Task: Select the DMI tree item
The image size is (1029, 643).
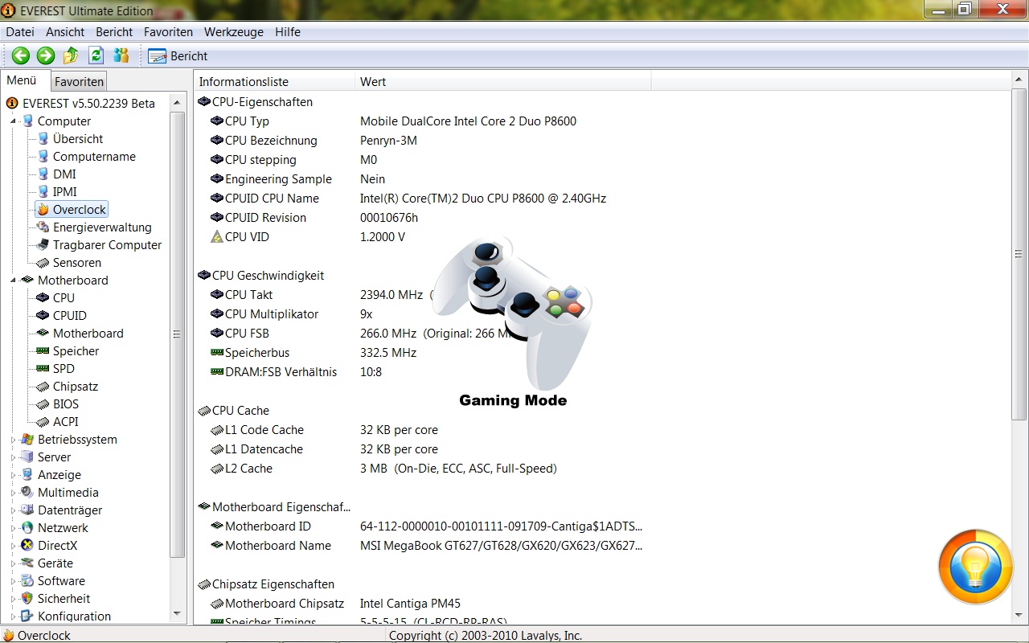Action: [64, 174]
